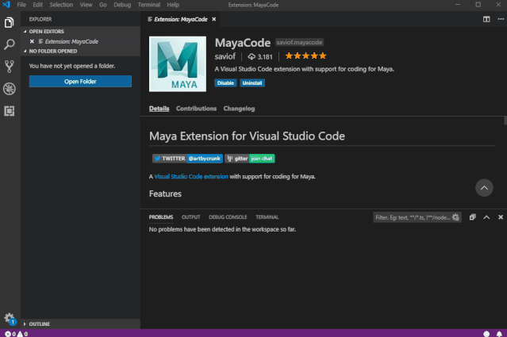Click the download count cloud icon
Image resolution: width=507 pixels, height=337 pixels.
pos(252,57)
